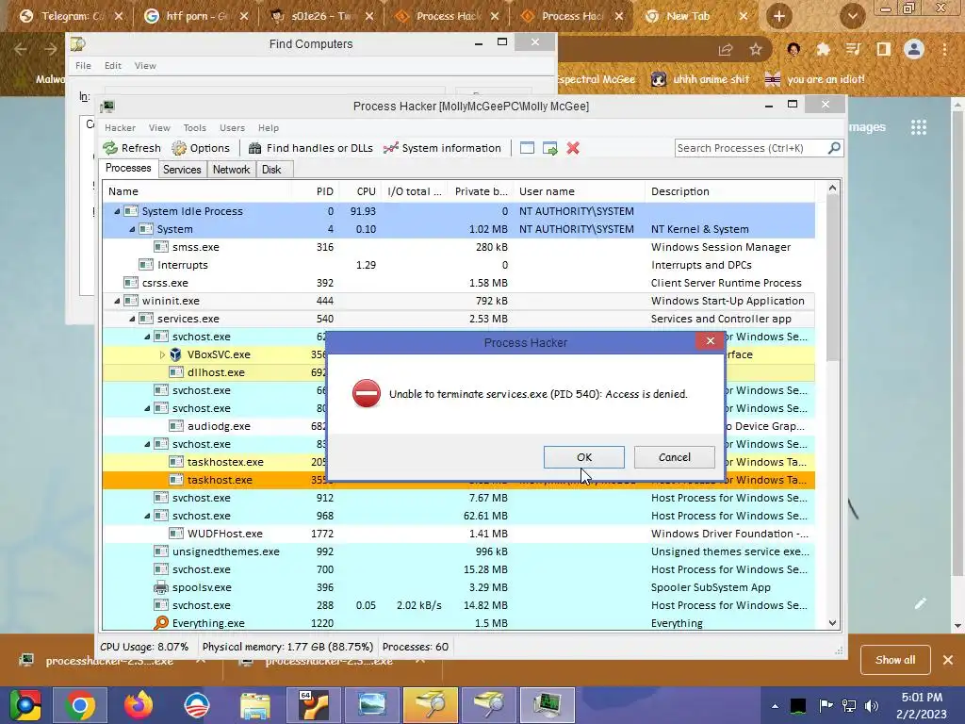Open the Edit menu in Find Computers
Screen dimensions: 965x724
click(x=113, y=65)
